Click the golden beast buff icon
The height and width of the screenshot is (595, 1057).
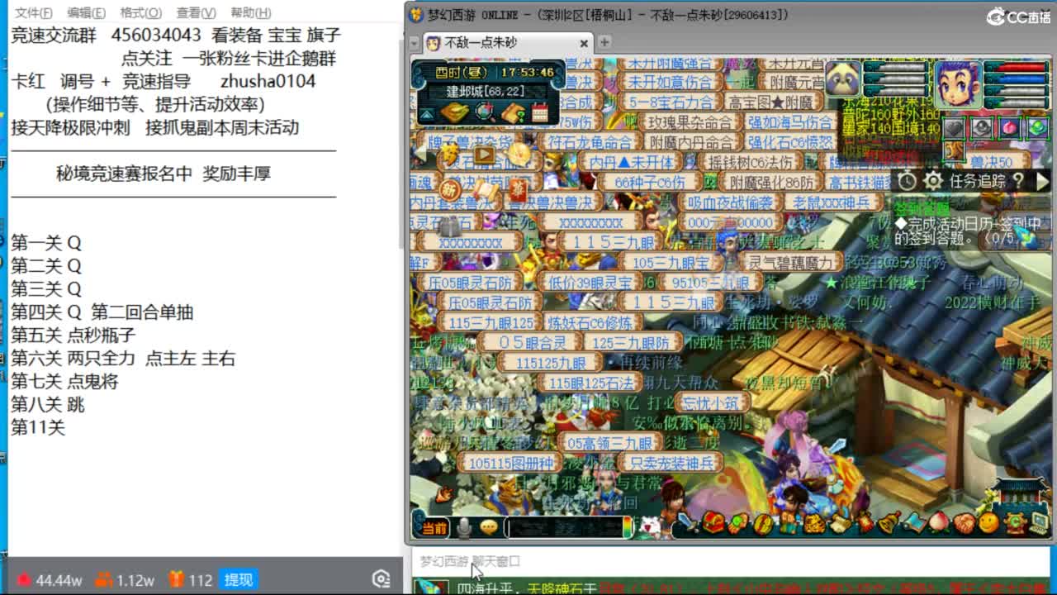pyautogui.click(x=954, y=151)
